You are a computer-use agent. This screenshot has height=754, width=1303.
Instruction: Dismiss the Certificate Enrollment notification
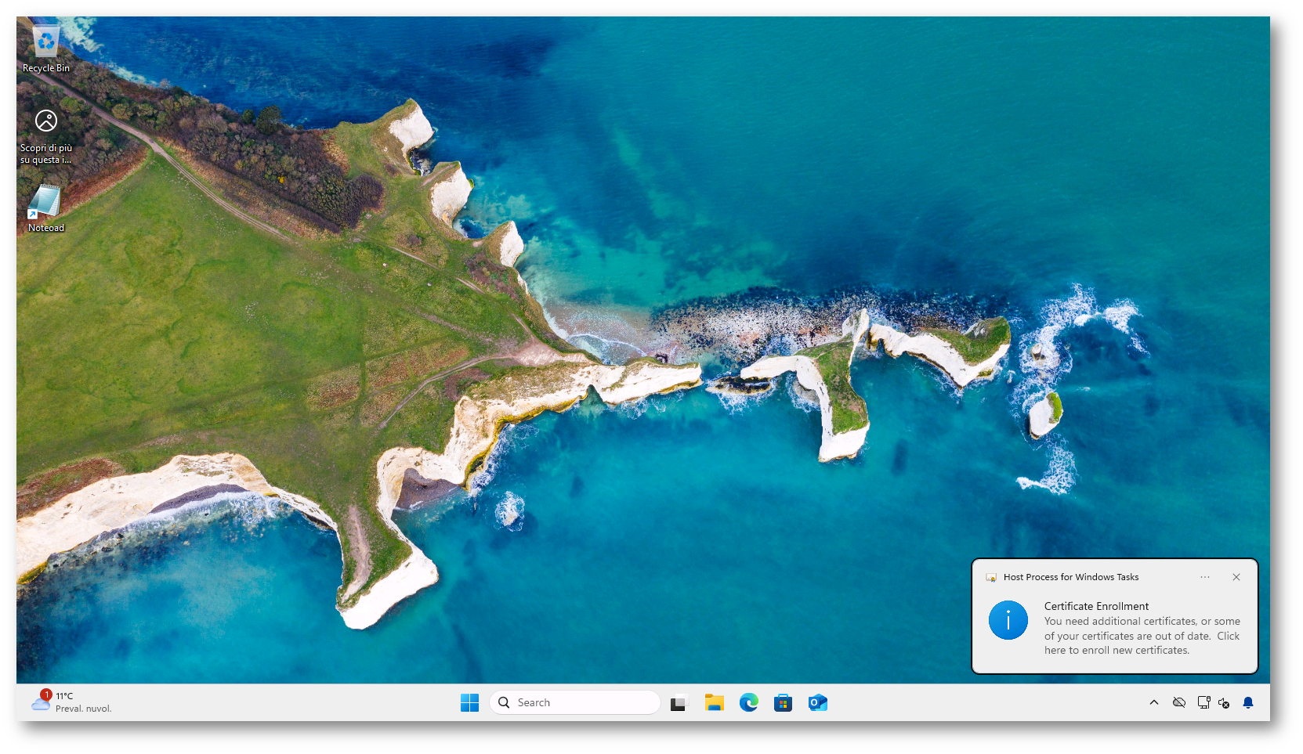(x=1236, y=577)
